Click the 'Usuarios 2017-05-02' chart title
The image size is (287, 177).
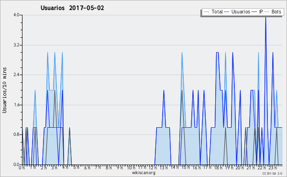click(x=72, y=8)
